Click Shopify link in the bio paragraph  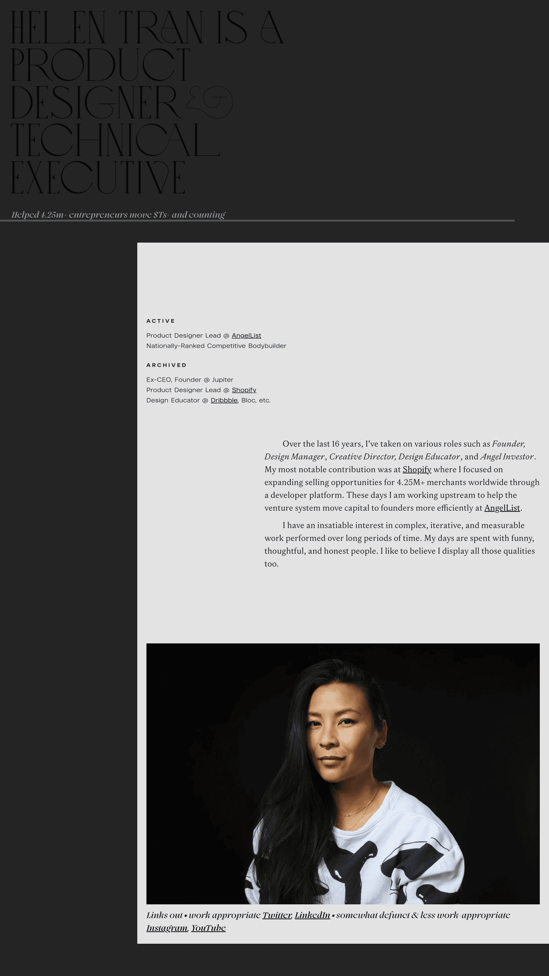(417, 469)
